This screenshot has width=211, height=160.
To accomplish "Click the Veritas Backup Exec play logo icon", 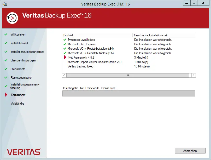I will 12,18.
